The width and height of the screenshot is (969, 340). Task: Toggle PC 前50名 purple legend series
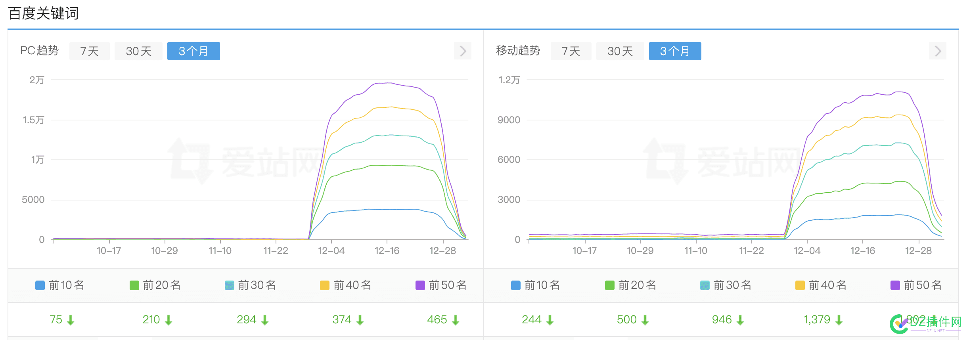440,285
